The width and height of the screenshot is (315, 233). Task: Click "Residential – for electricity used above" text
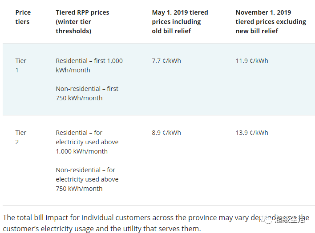pos(87,137)
